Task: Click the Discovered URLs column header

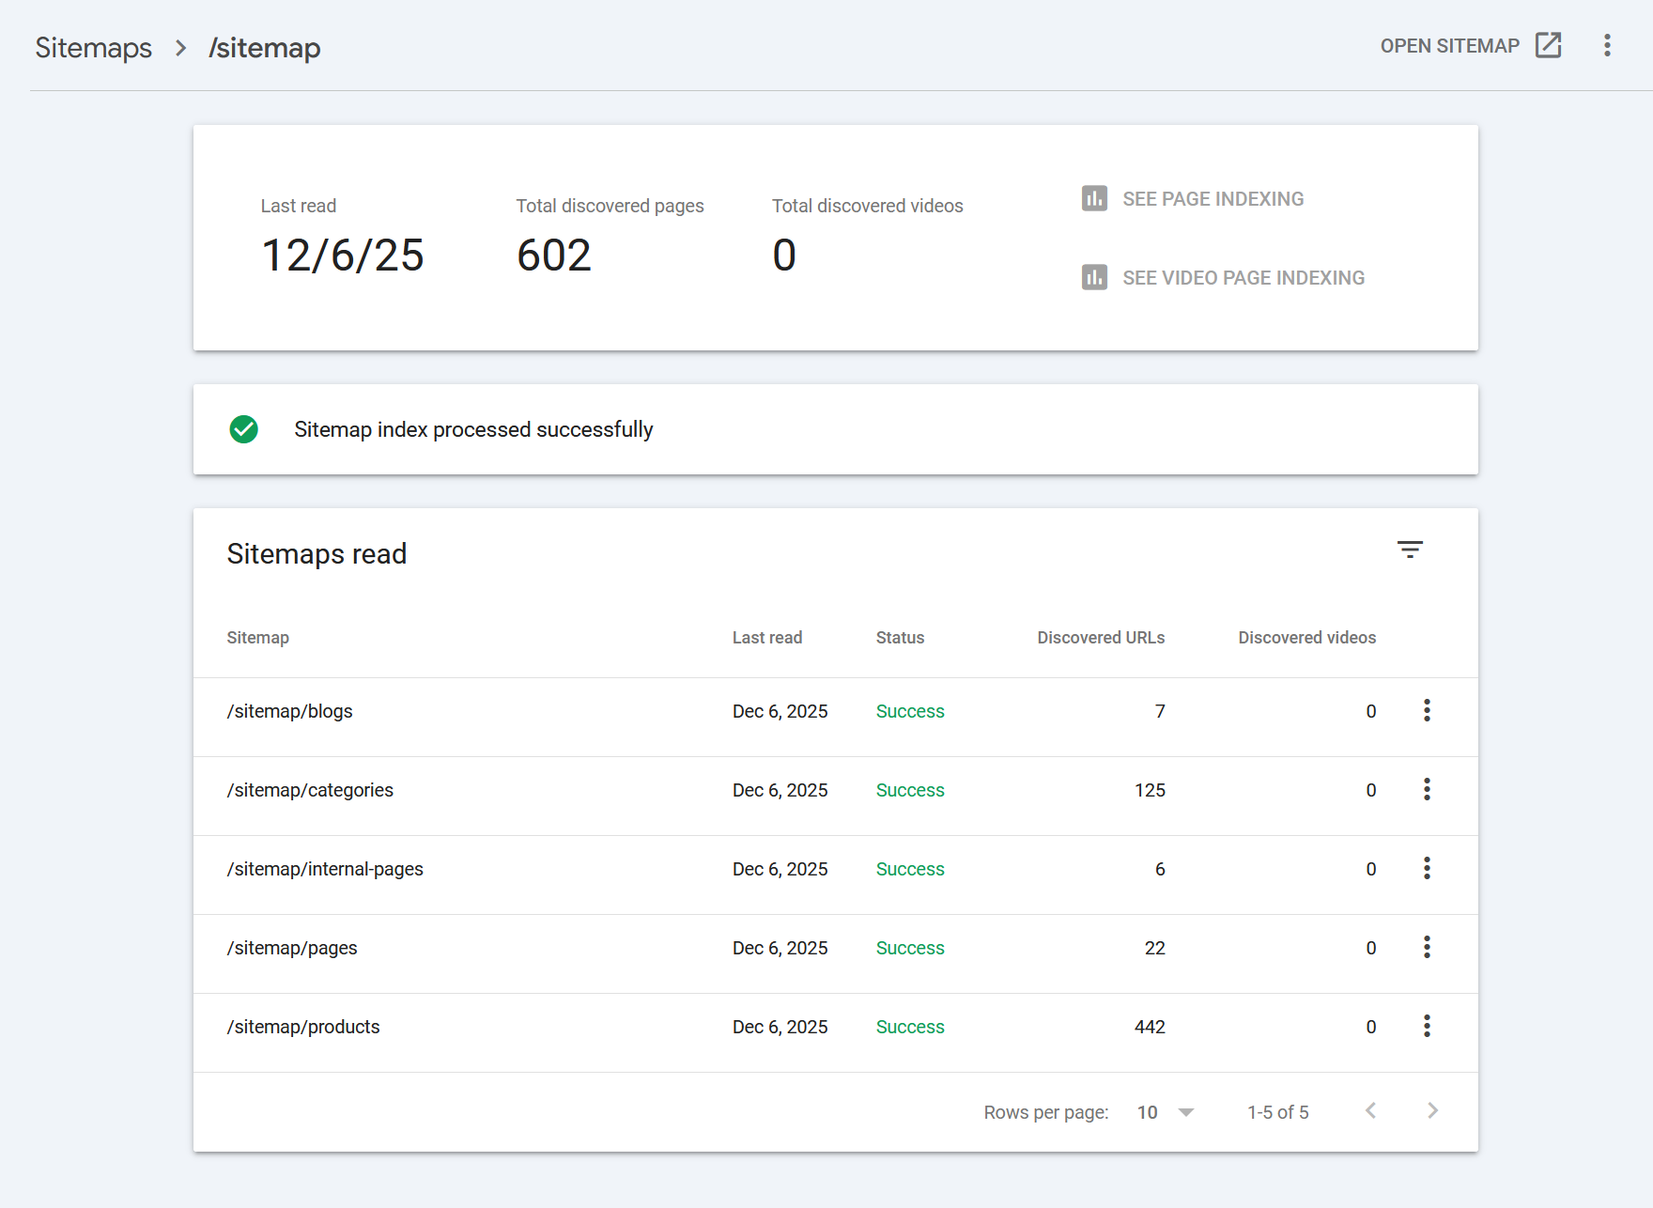Action: click(1100, 638)
